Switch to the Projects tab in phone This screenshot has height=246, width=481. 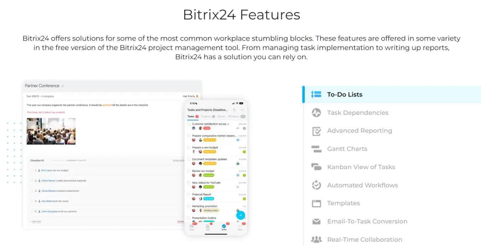coord(206,116)
